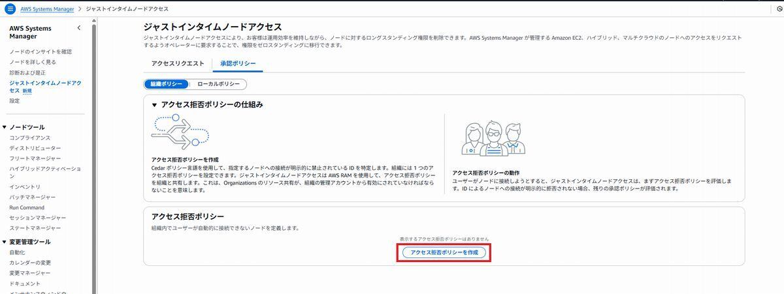This screenshot has width=784, height=294.
Task: Open 設定 in the sidebar
Action: click(x=14, y=101)
